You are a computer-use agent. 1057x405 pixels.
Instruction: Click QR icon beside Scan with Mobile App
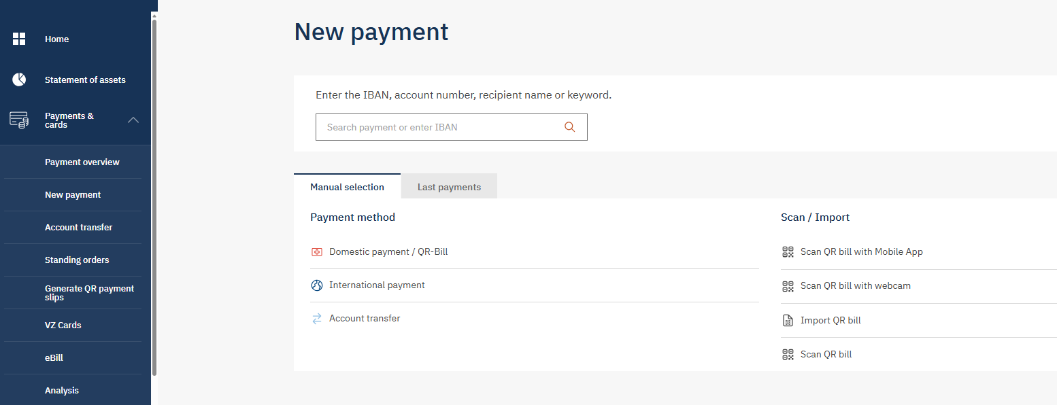pyautogui.click(x=788, y=252)
